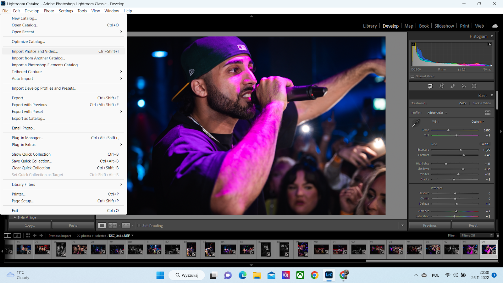Screen dimensions: 503x283
Task: Click the Temp slider handle
Action: (x=448, y=130)
